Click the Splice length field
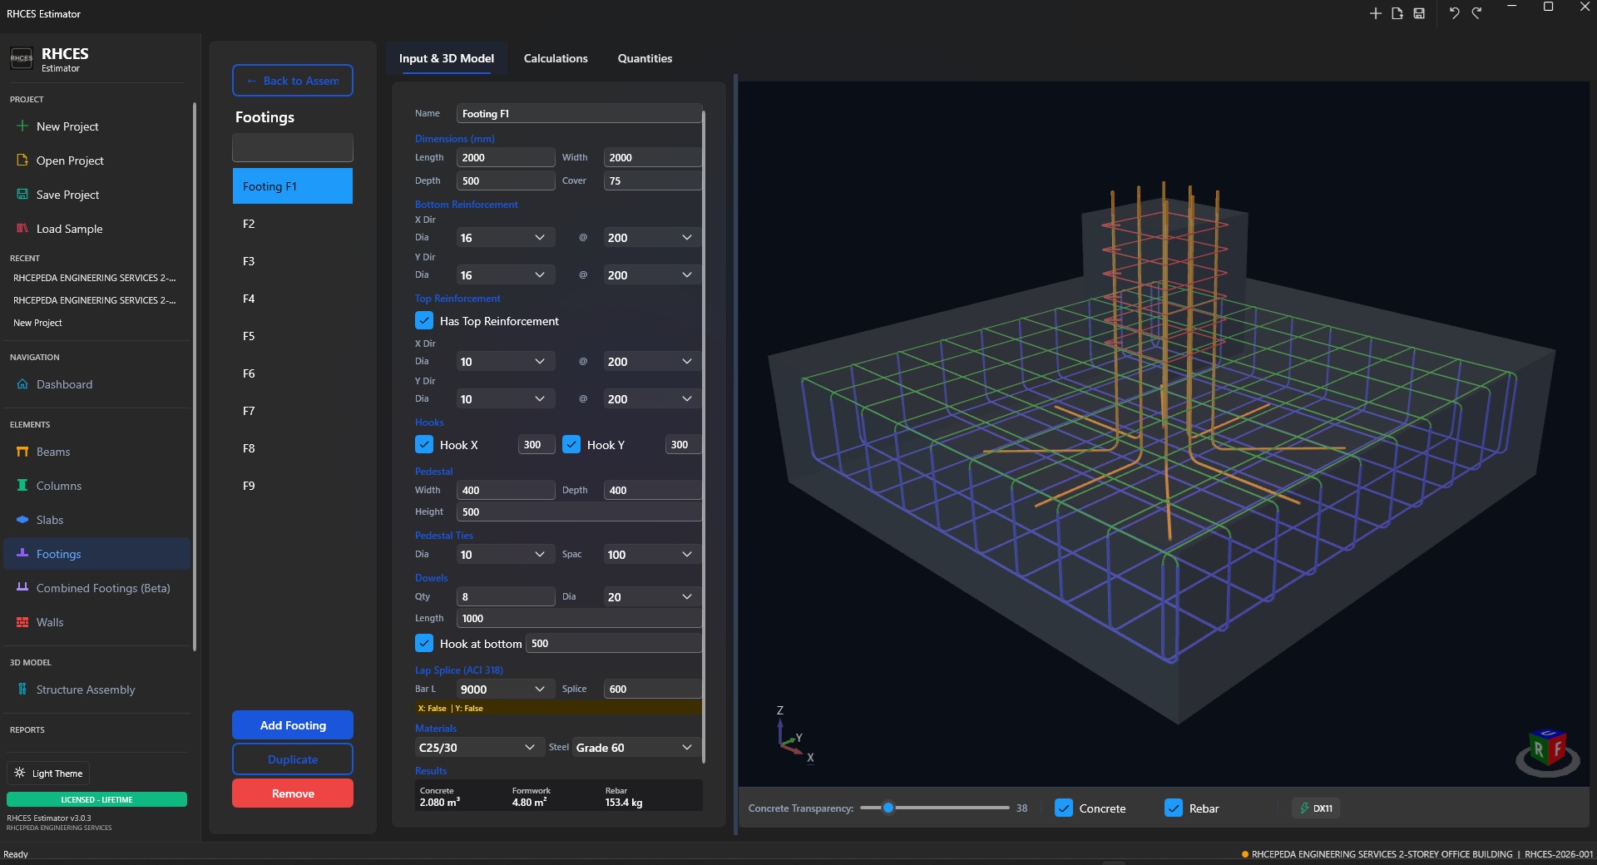The image size is (1597, 865). pyautogui.click(x=652, y=690)
